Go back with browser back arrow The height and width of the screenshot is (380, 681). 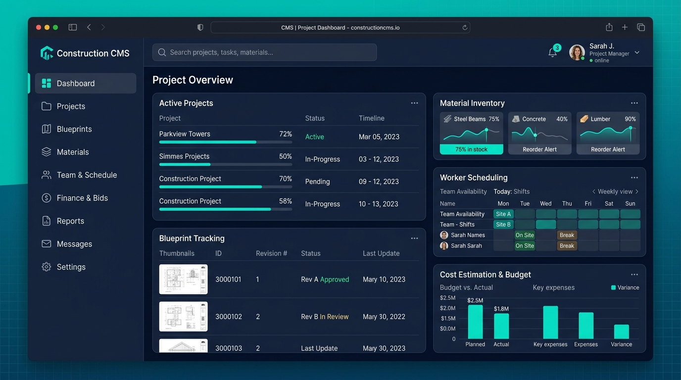pos(89,27)
